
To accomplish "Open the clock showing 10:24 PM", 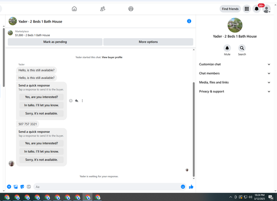I will click(259, 197).
